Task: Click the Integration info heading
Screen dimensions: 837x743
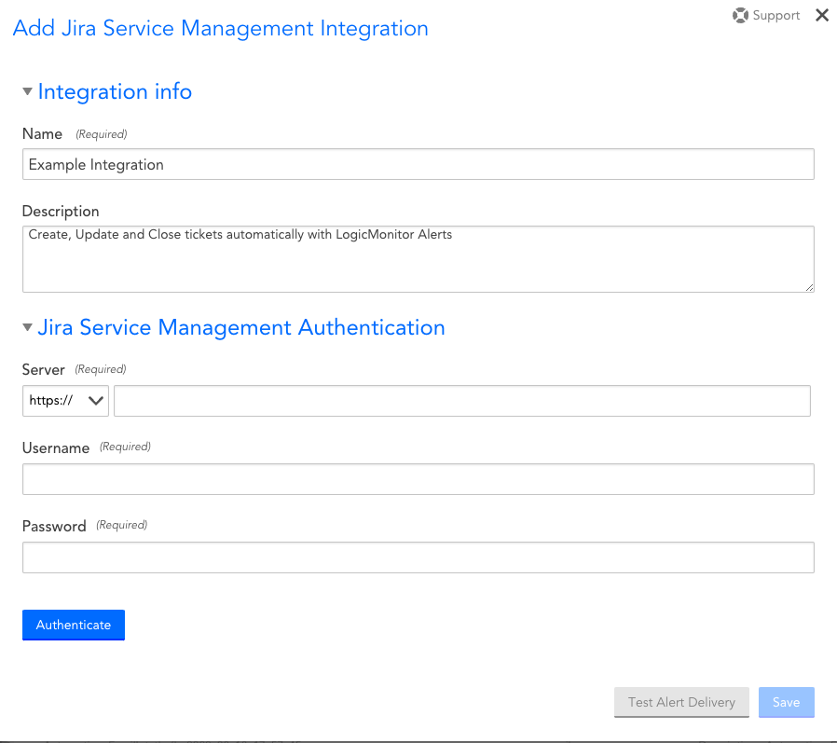Action: [115, 91]
